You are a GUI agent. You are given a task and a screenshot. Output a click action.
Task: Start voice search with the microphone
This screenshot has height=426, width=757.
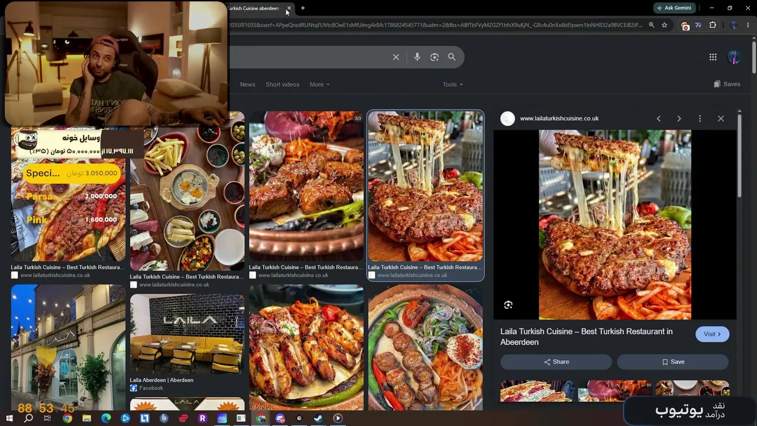(x=417, y=57)
